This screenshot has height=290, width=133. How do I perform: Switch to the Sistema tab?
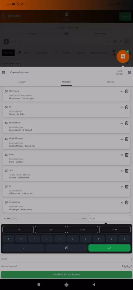click(111, 82)
